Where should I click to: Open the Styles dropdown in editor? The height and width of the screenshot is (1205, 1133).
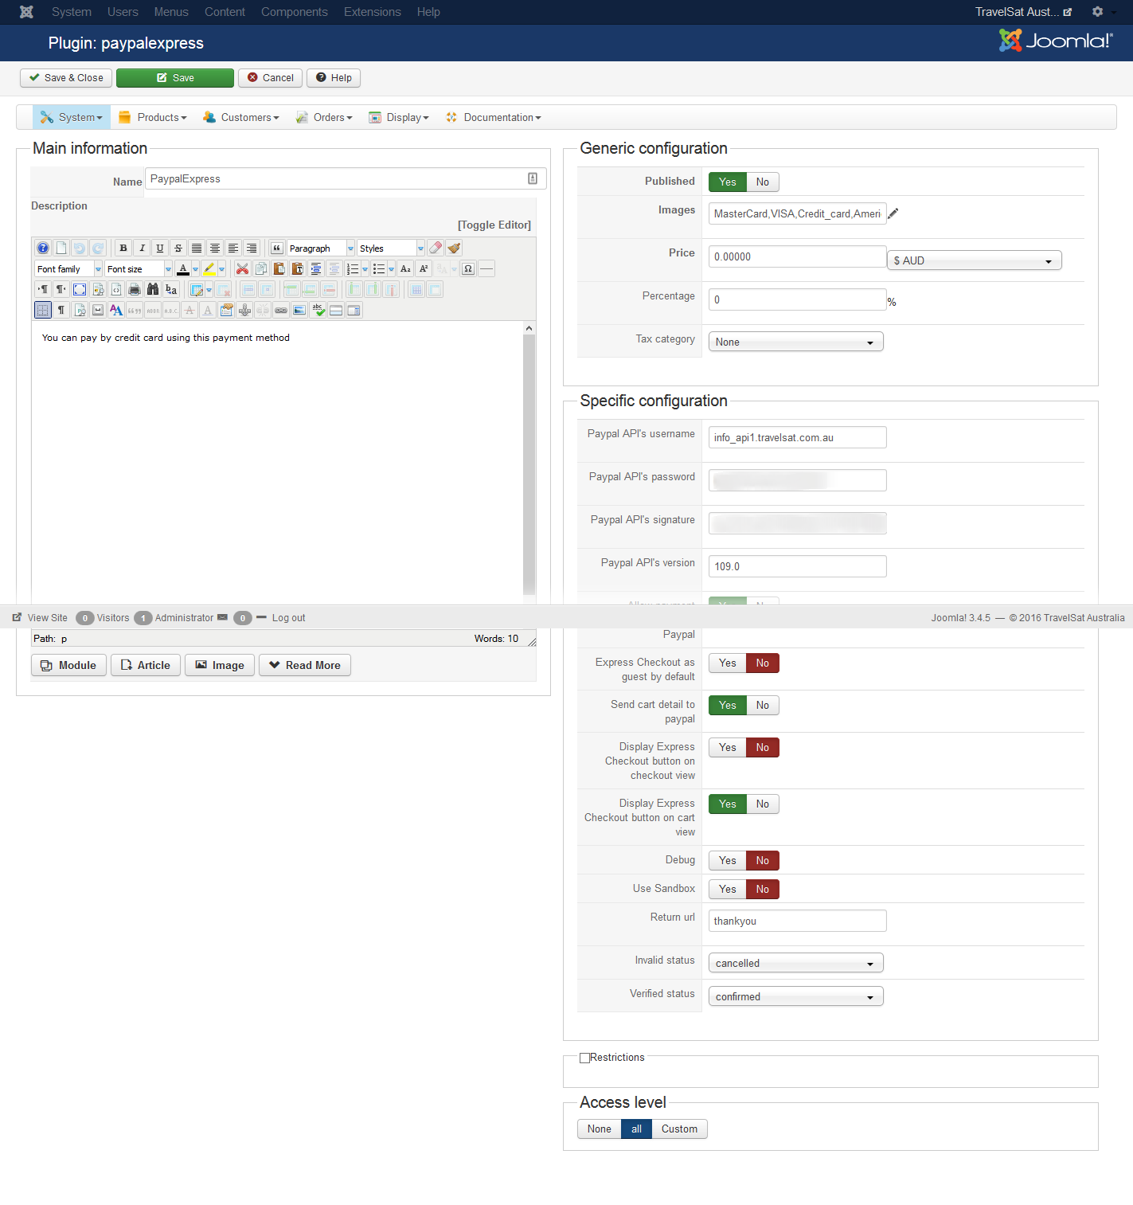pos(391,248)
